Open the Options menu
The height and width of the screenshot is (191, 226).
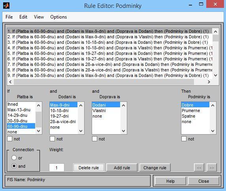(x=58, y=17)
